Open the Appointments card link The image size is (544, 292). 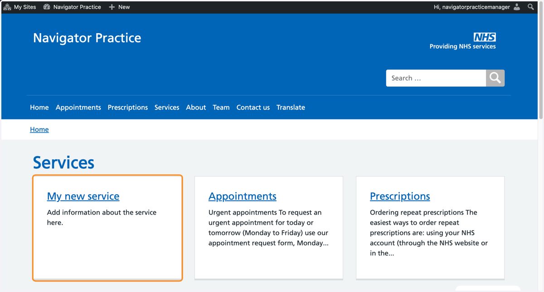(243, 196)
